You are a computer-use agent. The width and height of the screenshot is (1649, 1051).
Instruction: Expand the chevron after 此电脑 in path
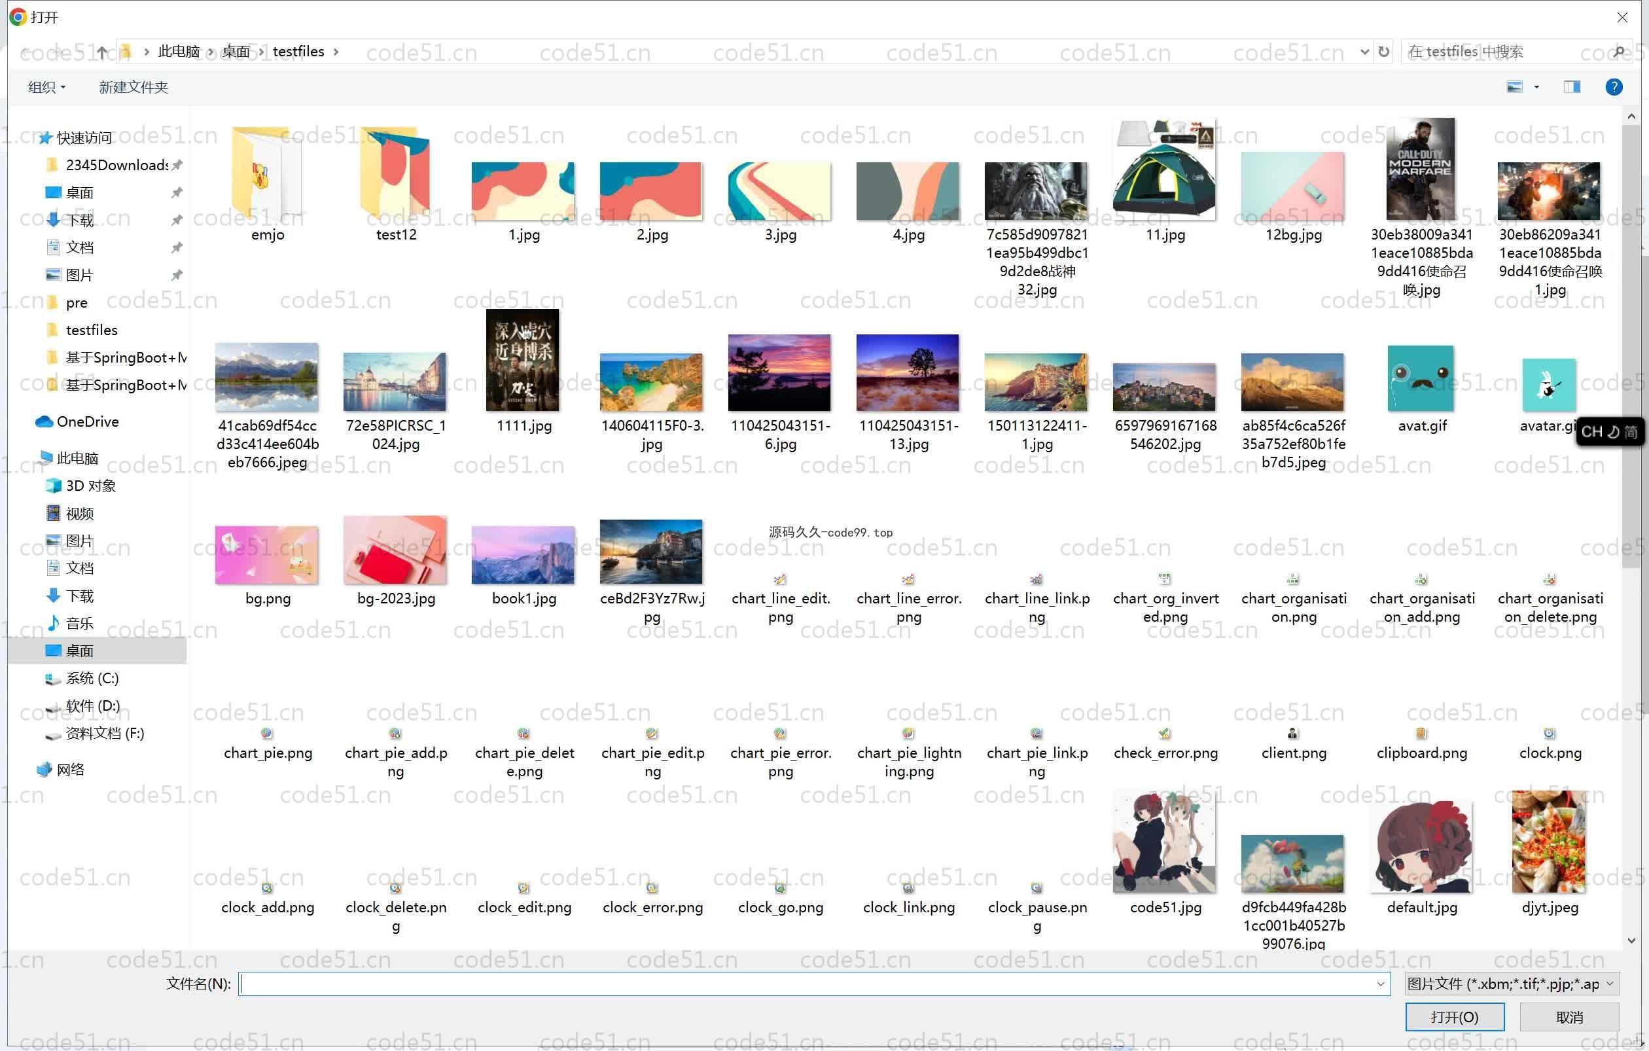point(210,52)
